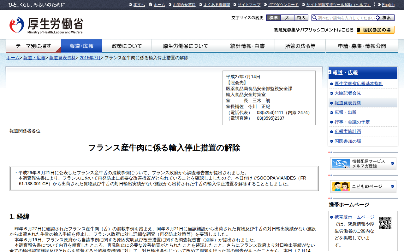The width and height of the screenshot is (404, 252).
Task: Set text size to 大
Action: 287,18
